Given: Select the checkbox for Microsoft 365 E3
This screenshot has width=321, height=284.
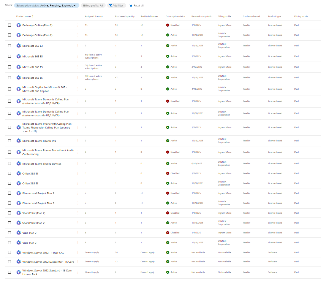Looking at the screenshot, I should (9, 46).
